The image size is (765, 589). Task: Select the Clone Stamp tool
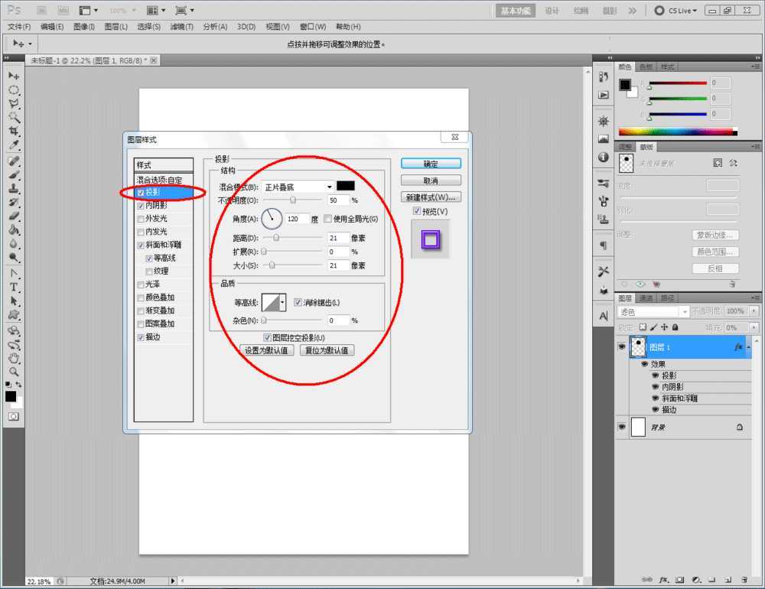coord(14,188)
